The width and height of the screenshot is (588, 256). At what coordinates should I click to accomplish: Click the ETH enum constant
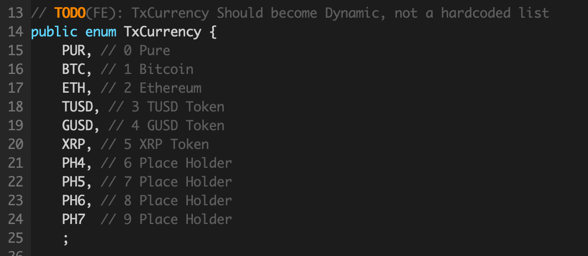(x=73, y=88)
